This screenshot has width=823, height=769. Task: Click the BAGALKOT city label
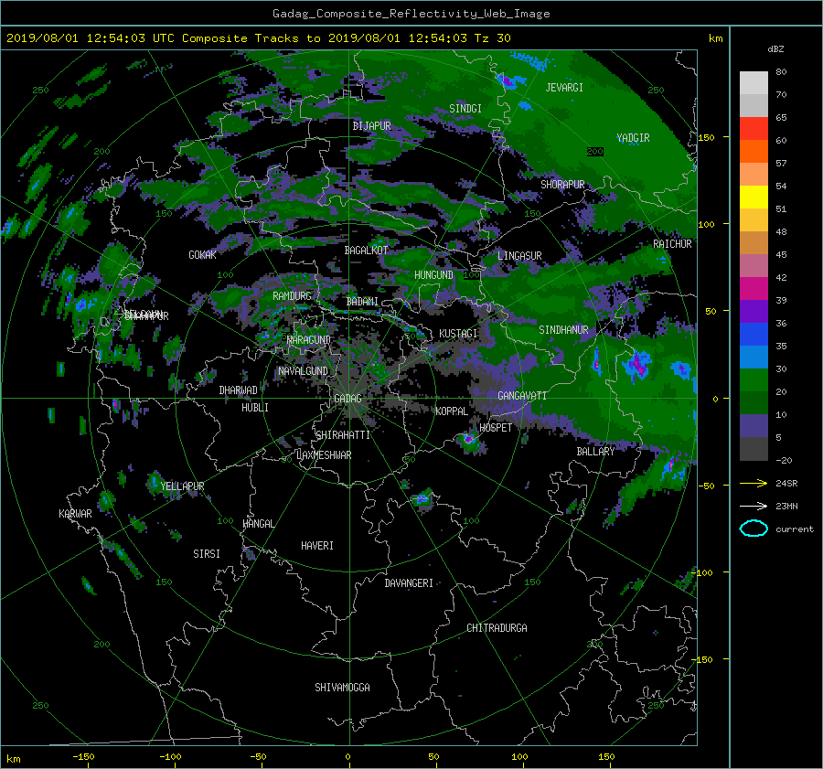click(366, 251)
